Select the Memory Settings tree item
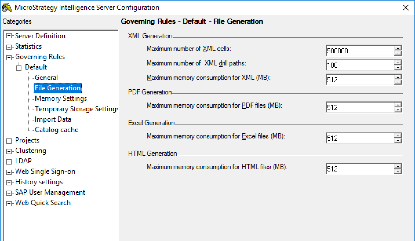 61,98
